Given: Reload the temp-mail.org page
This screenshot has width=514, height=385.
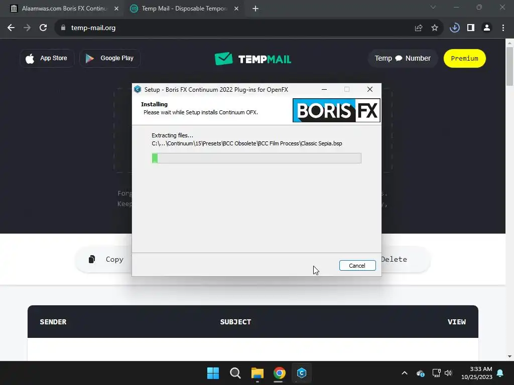Looking at the screenshot, I should pyautogui.click(x=43, y=28).
